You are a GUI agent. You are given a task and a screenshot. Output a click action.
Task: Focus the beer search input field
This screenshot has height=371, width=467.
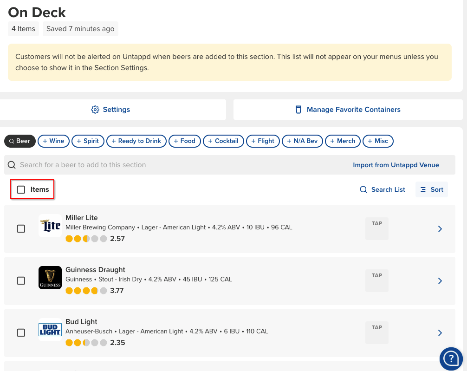176,165
